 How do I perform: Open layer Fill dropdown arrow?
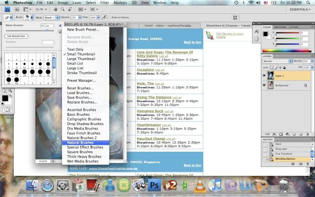tap(312, 67)
